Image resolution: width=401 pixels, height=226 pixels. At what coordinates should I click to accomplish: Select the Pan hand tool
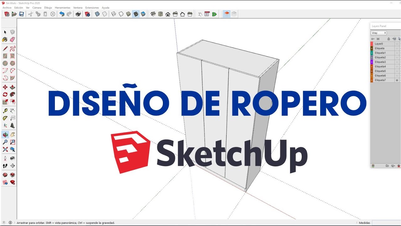tap(13, 135)
